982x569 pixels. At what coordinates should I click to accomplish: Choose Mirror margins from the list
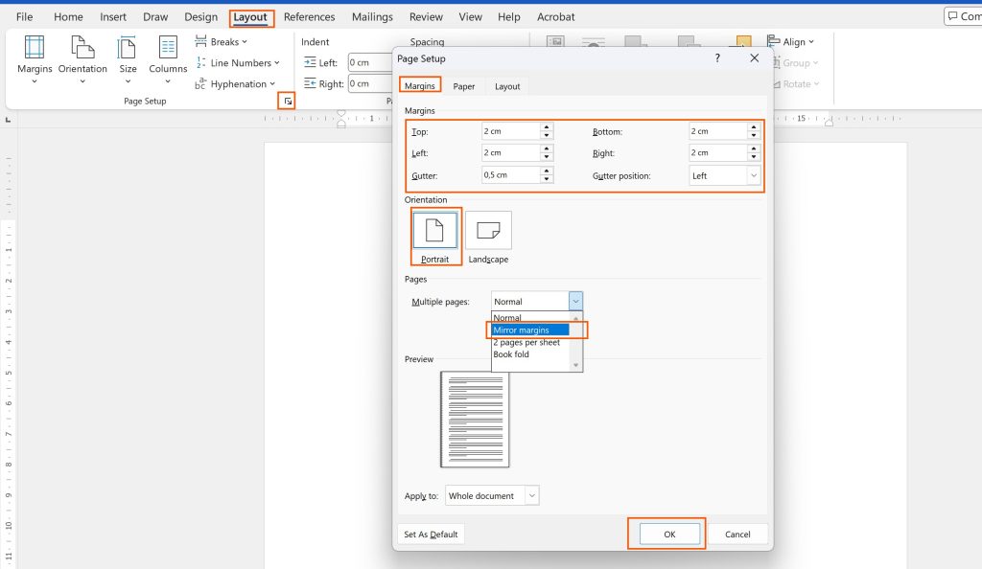(531, 329)
